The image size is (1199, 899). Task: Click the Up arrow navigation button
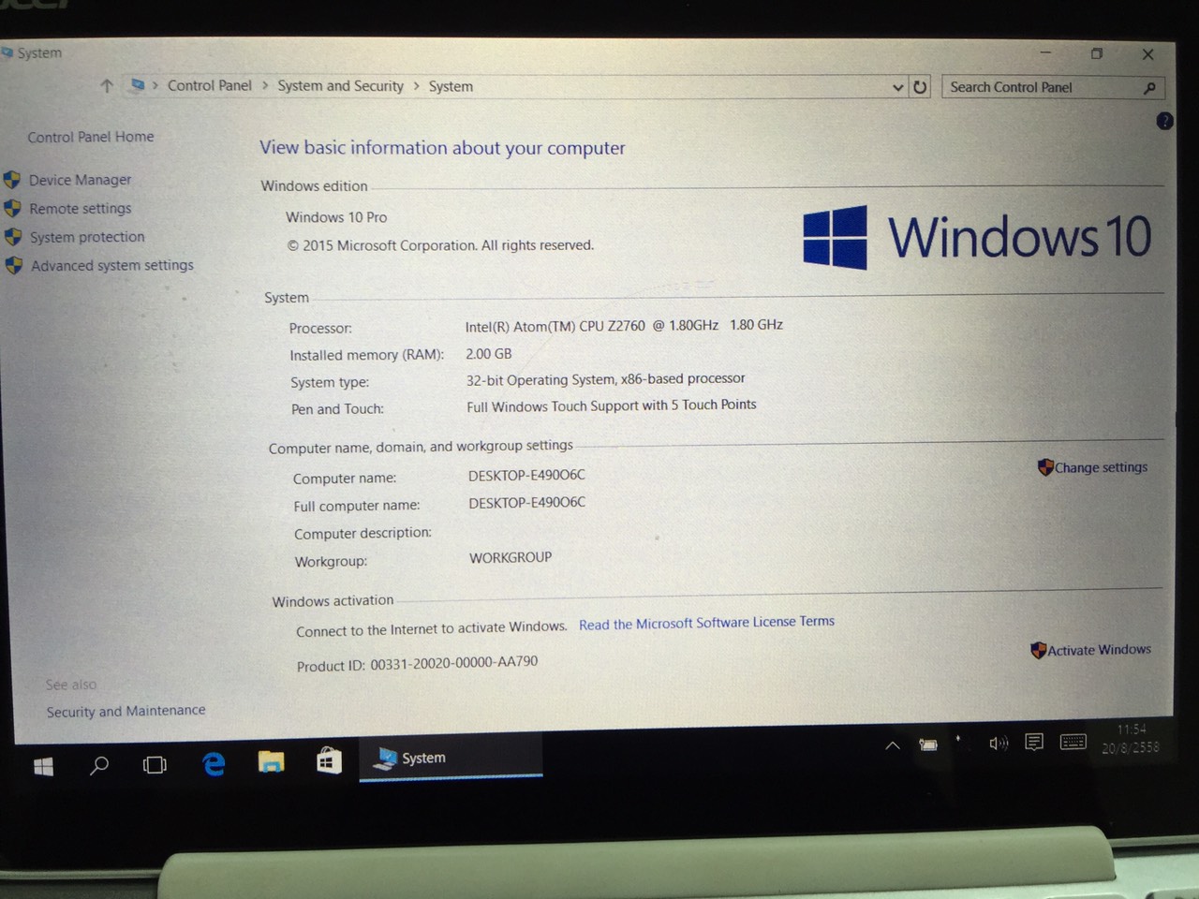point(107,86)
